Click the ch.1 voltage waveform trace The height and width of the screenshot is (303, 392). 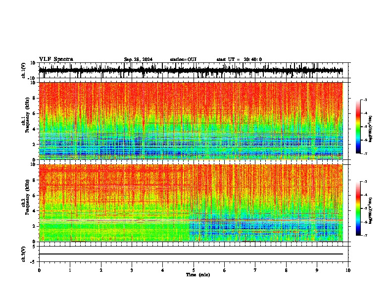point(191,70)
